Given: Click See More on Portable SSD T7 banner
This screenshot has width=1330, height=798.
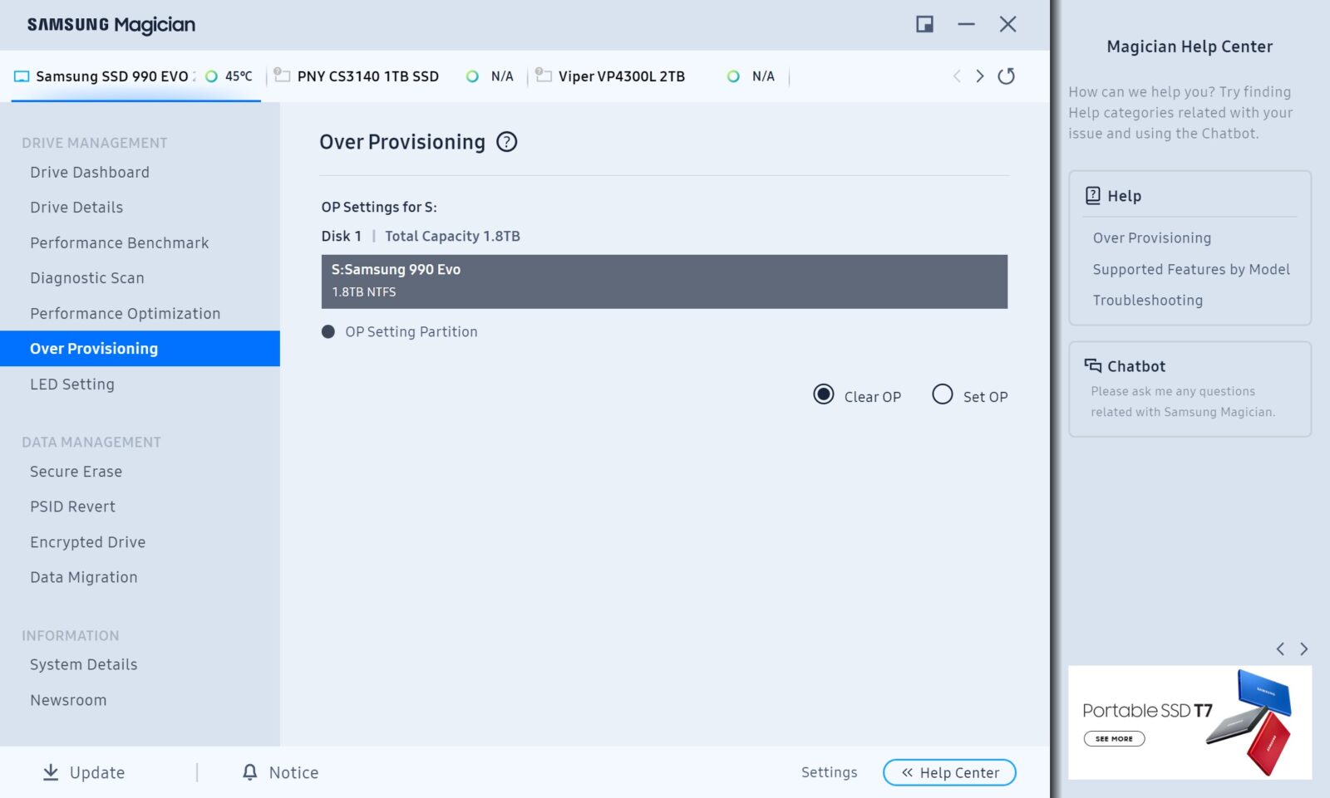Looking at the screenshot, I should point(1114,738).
